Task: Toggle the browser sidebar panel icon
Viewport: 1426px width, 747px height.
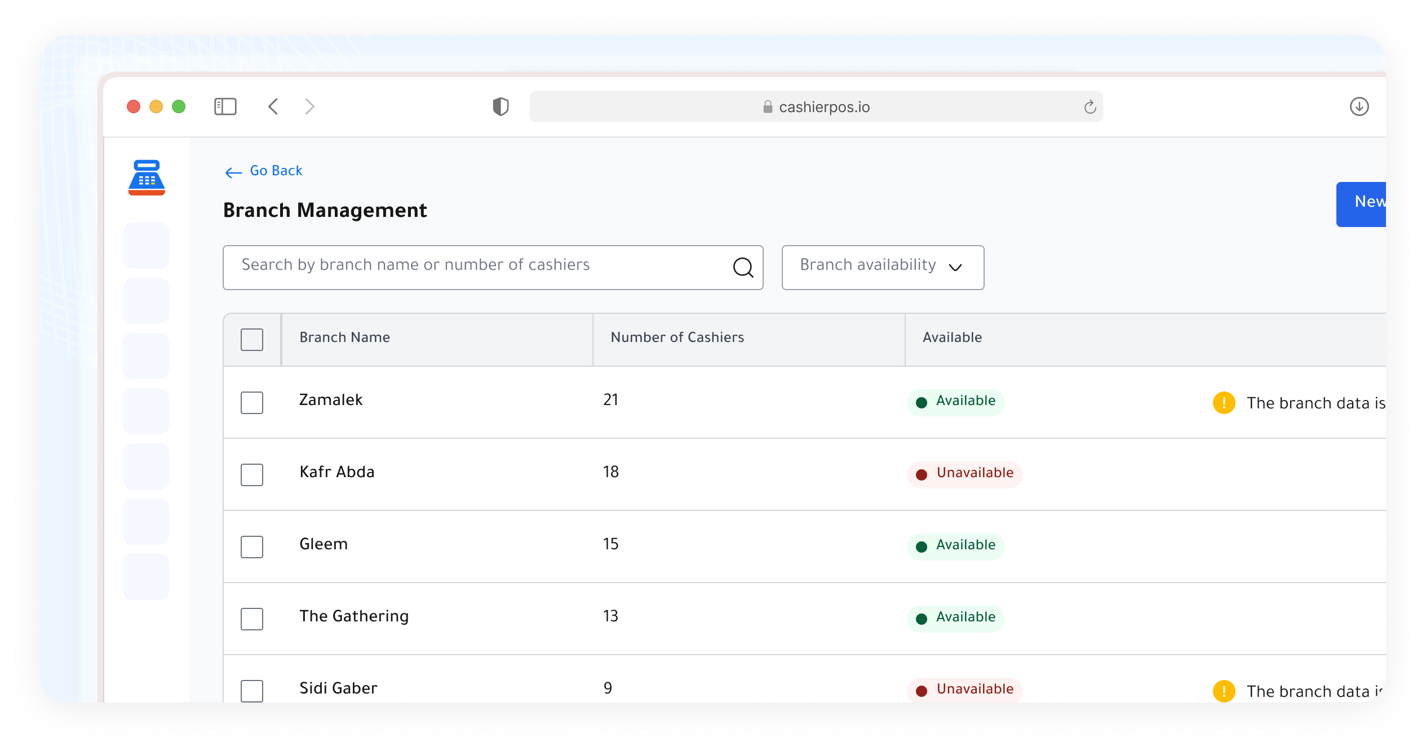Action: [x=225, y=106]
